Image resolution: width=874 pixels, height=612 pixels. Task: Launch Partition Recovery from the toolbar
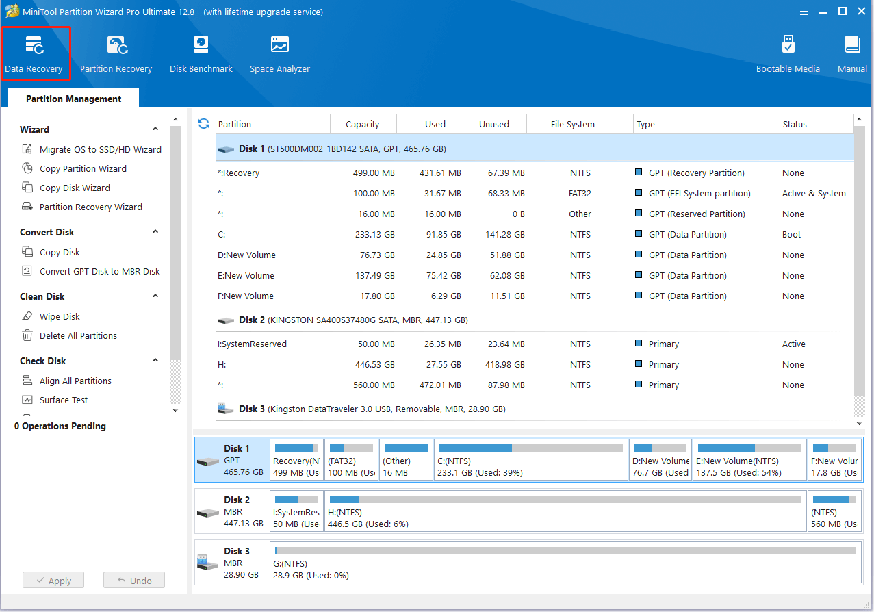[x=116, y=53]
